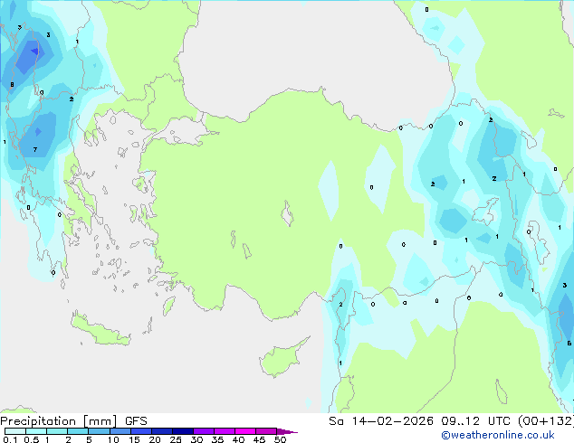Viewport: 574px width, 443px height.
Task: Click legend label 45
Action: pos(259,439)
